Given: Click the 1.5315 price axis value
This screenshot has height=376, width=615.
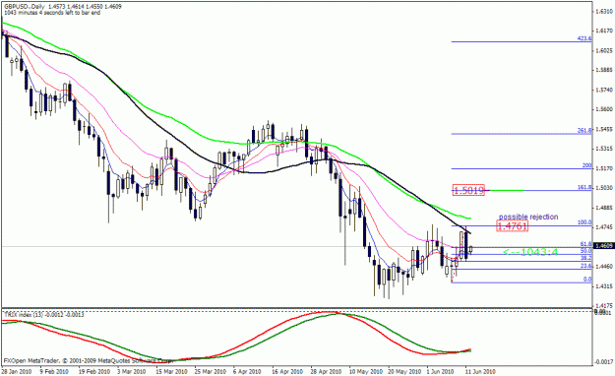Looking at the screenshot, I should click(604, 149).
